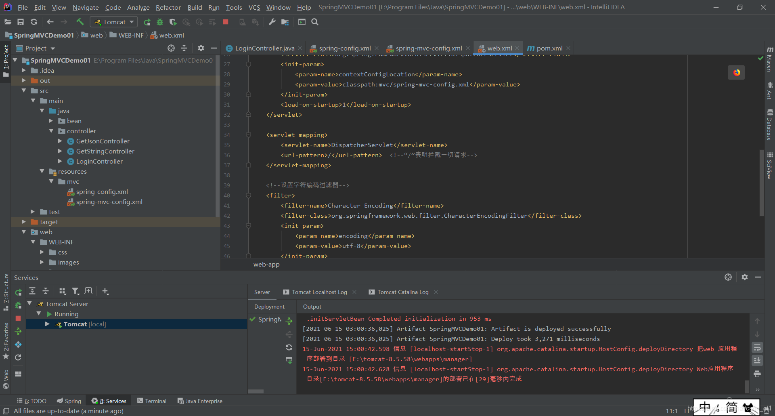Close the web.xml editor tab
The width and height of the screenshot is (775, 416).
point(517,48)
